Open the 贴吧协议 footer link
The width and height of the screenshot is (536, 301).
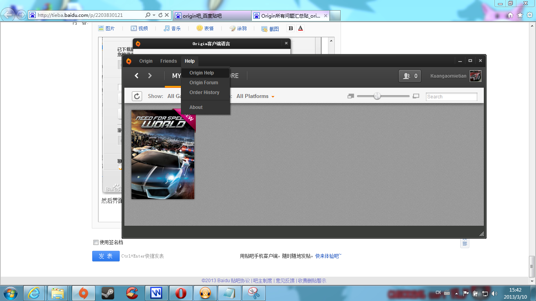click(240, 281)
